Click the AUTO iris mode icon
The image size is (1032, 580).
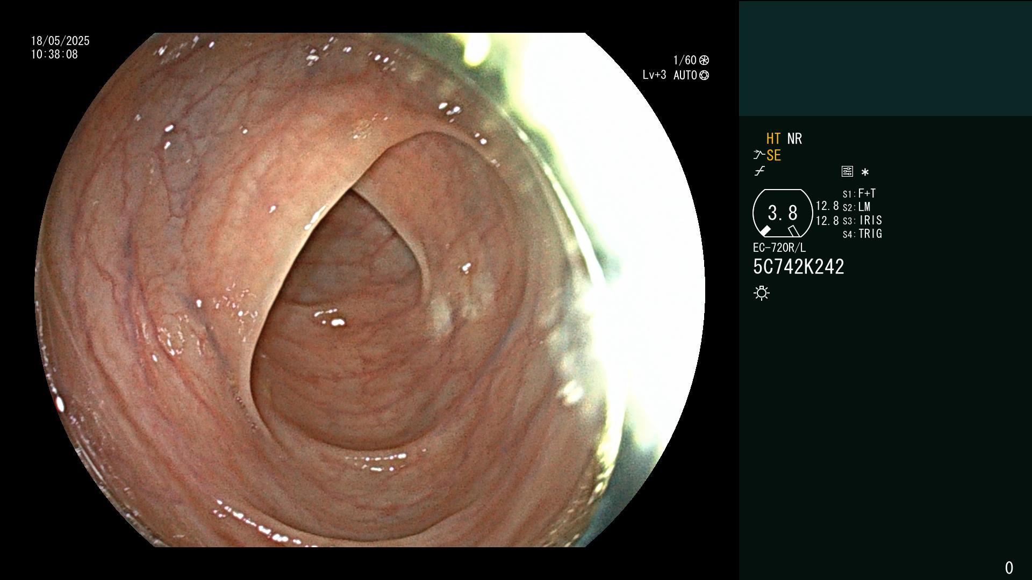[704, 75]
